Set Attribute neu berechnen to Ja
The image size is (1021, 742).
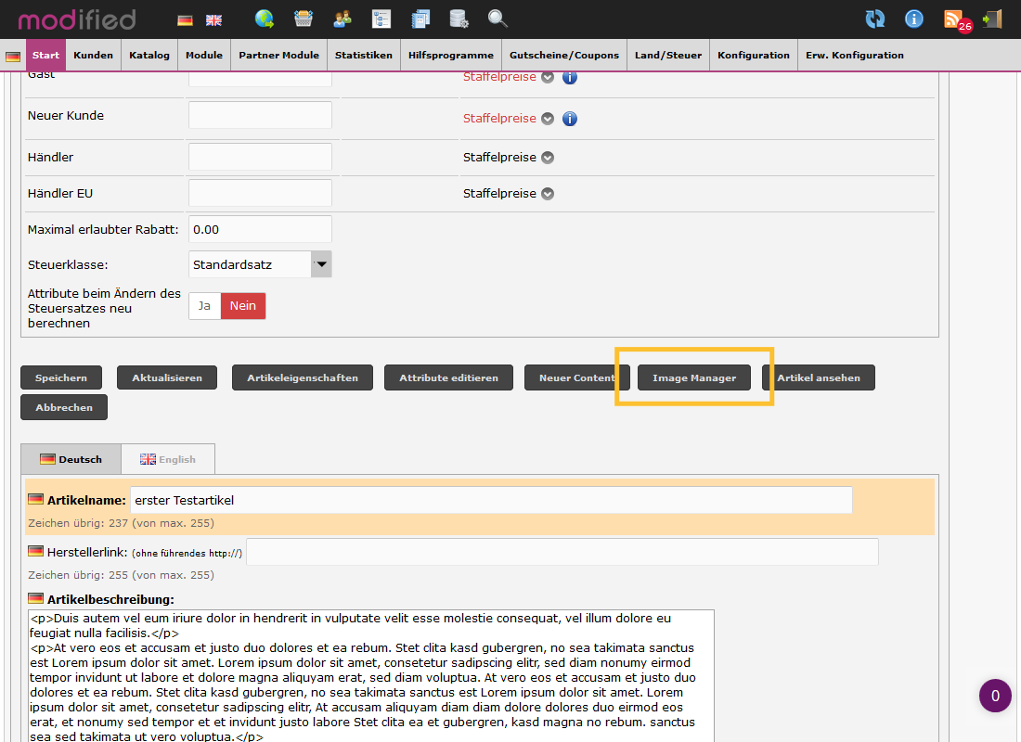pos(204,305)
